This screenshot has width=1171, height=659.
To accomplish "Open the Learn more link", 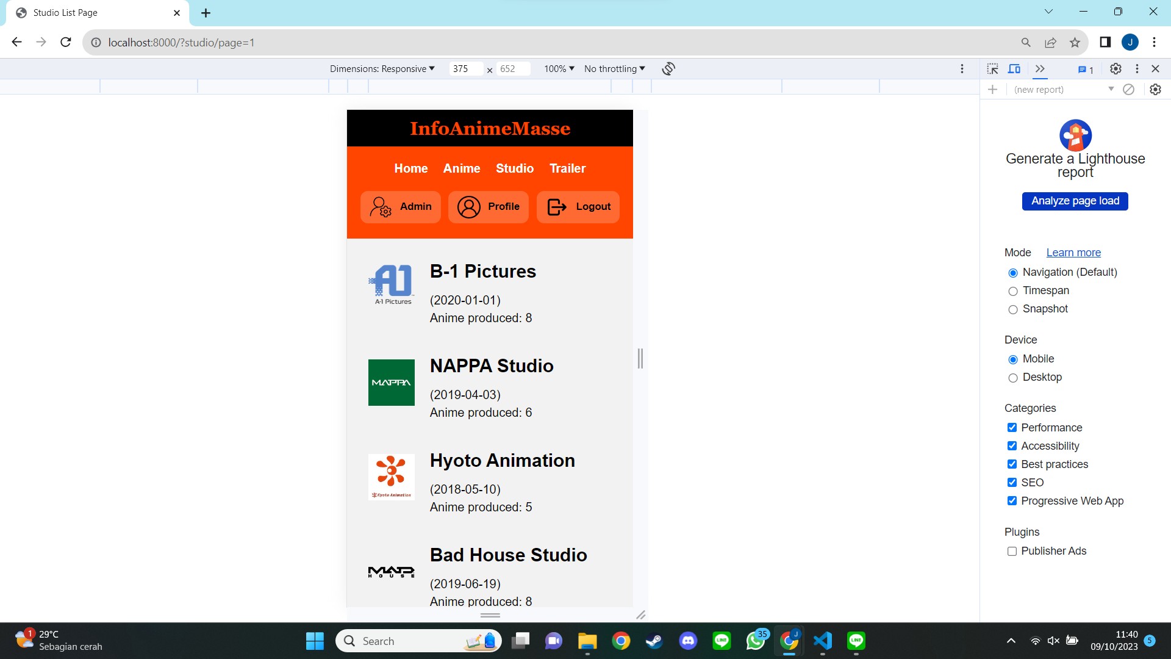I will (1073, 253).
